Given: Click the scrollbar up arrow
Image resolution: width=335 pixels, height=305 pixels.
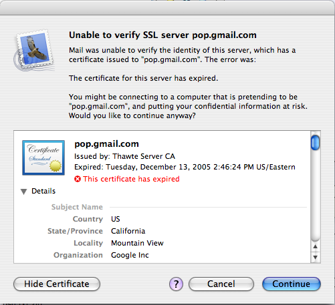Looking at the screenshot, I should click(315, 246).
